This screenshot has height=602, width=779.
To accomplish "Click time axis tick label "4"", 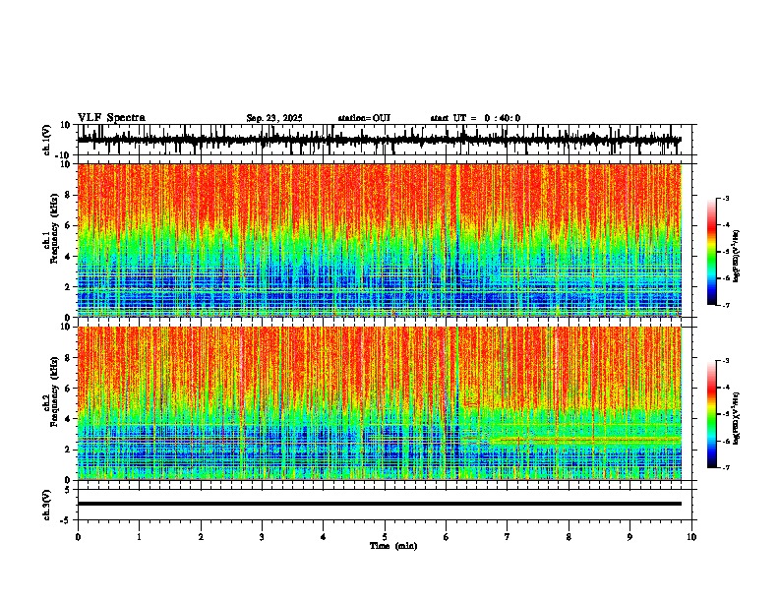I will click(x=324, y=537).
